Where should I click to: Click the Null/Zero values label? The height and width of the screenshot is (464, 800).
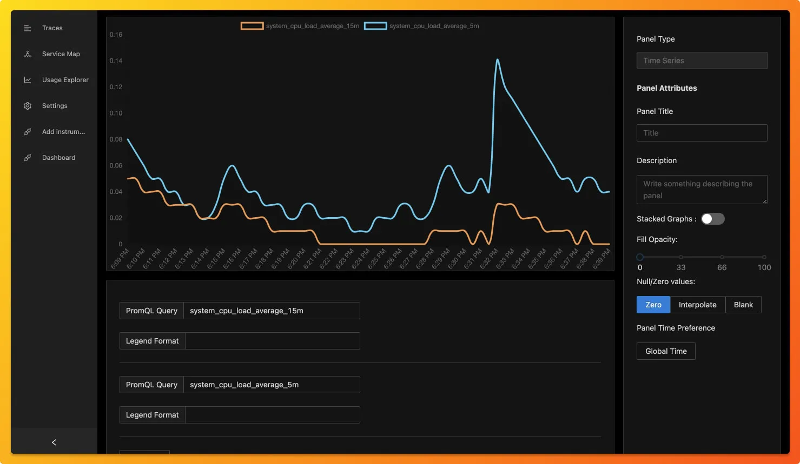(666, 281)
